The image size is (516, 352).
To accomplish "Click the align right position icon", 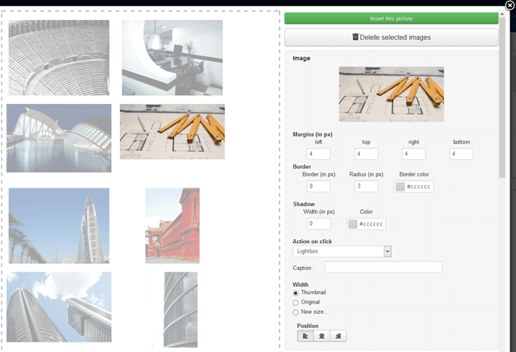I will pyautogui.click(x=339, y=336).
